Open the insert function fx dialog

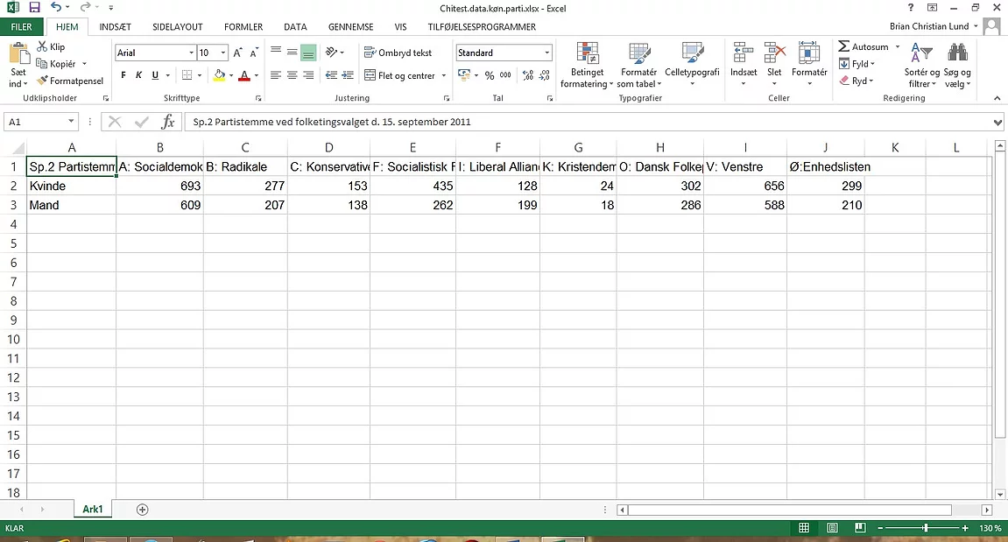[168, 122]
